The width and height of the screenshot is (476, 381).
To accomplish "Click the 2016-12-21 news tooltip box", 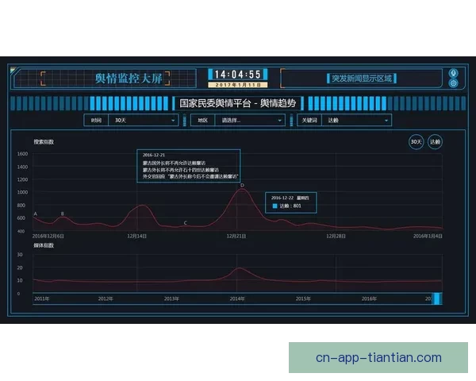I will [x=187, y=165].
